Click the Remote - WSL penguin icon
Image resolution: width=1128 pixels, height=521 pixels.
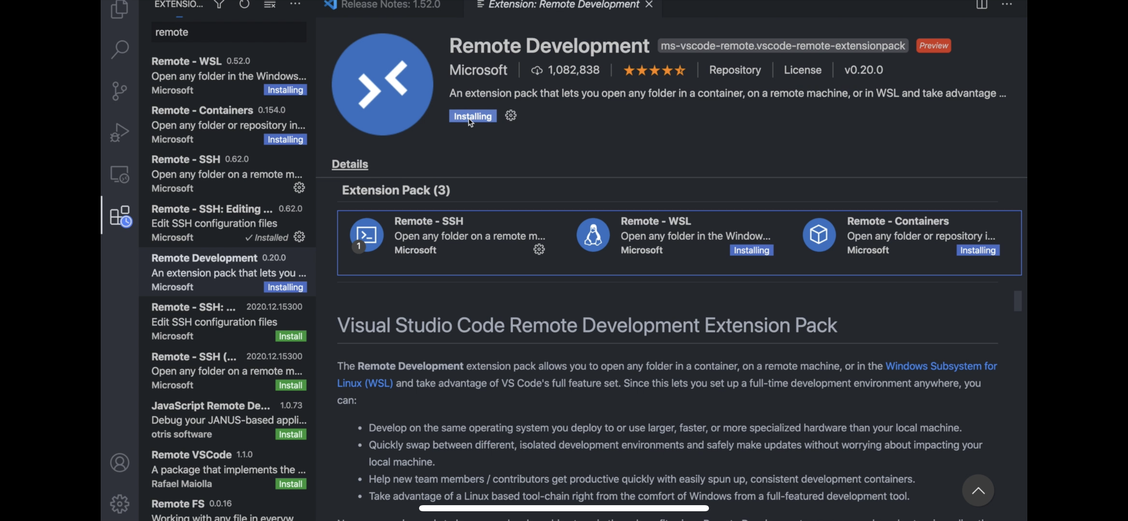click(593, 235)
